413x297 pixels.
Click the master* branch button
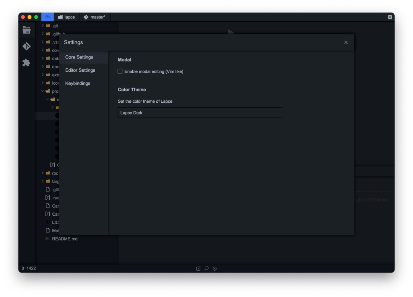coord(94,17)
